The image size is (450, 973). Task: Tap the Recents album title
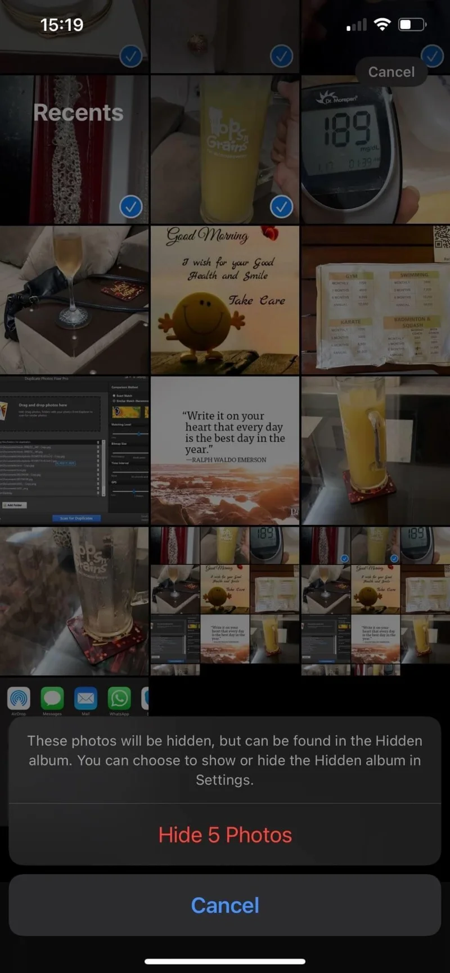[78, 112]
